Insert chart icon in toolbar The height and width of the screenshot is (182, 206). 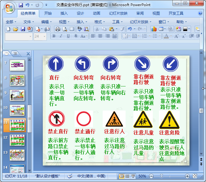tap(154, 29)
